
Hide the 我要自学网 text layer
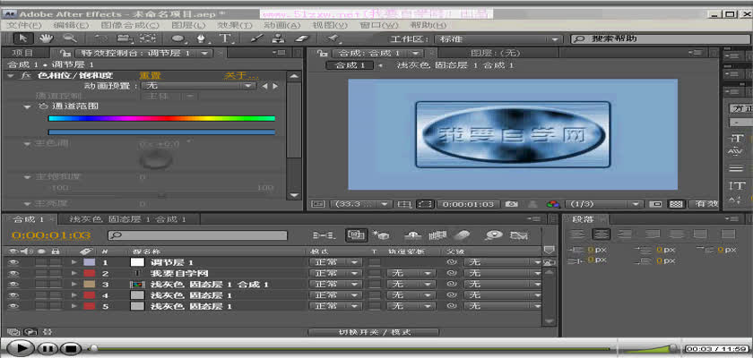(x=13, y=274)
